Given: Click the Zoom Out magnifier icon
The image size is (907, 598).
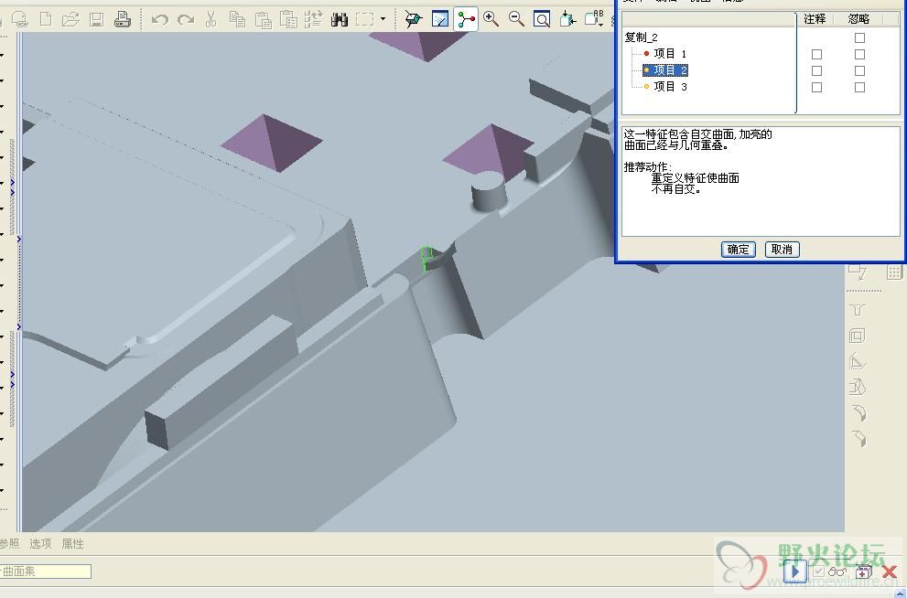Looking at the screenshot, I should click(x=516, y=18).
